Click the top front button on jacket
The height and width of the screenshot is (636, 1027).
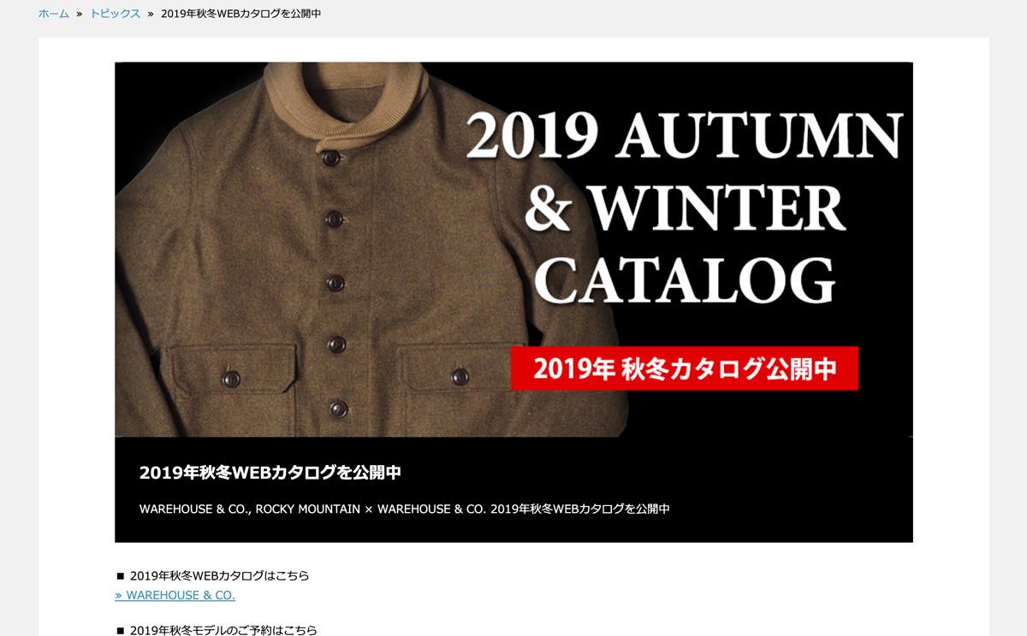coord(331,158)
